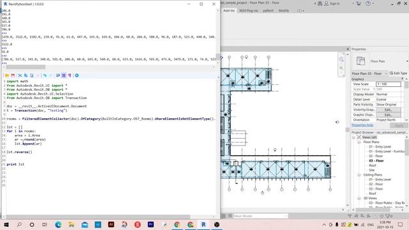
Task: Open Task View in taskbar
Action: [45, 225]
